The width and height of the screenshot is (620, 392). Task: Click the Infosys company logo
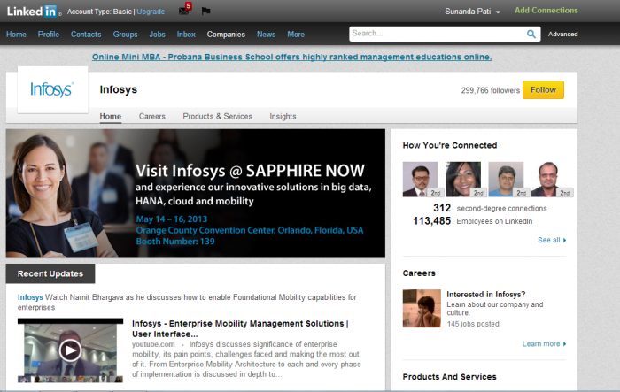click(x=52, y=89)
